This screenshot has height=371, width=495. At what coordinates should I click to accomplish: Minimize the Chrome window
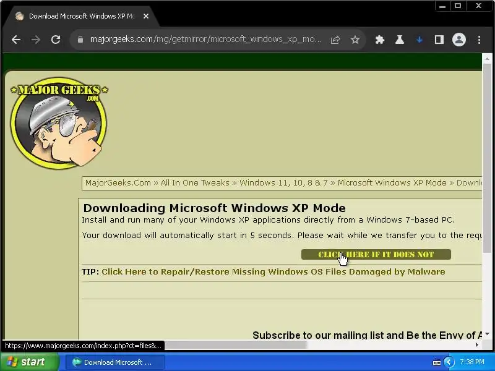coord(442,6)
